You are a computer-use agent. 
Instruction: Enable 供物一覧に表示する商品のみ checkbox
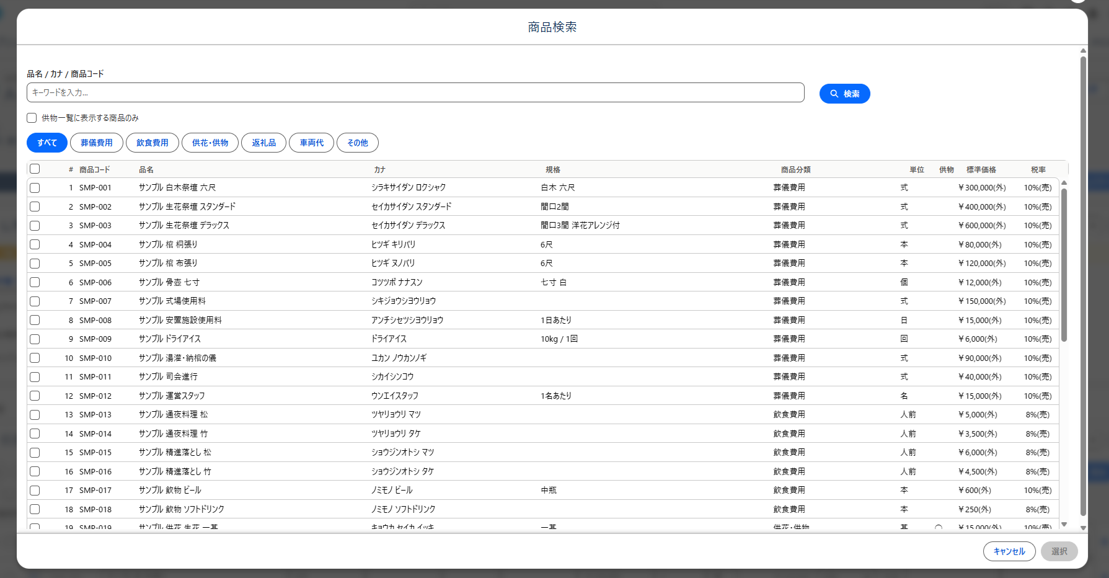coord(32,118)
